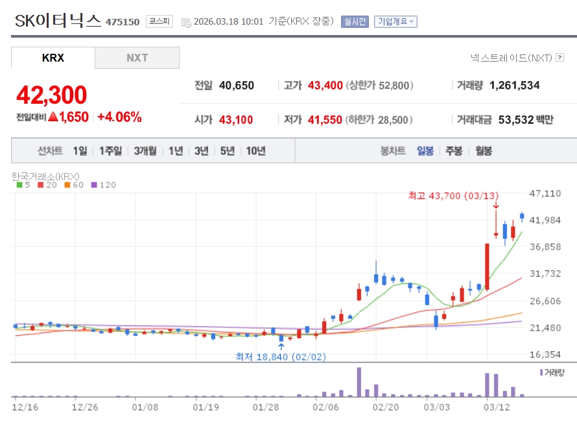Click the purple 120-day average swatch
577x424 pixels.
pos(93,185)
